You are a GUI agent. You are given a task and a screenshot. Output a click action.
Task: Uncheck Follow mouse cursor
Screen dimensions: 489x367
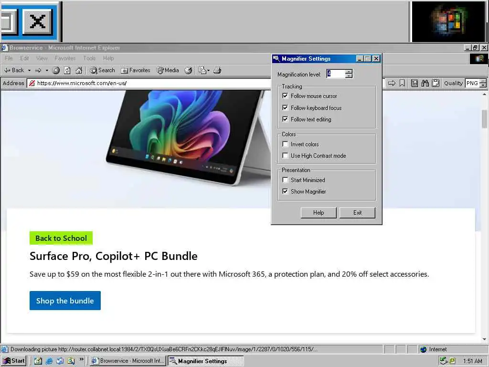(x=285, y=96)
